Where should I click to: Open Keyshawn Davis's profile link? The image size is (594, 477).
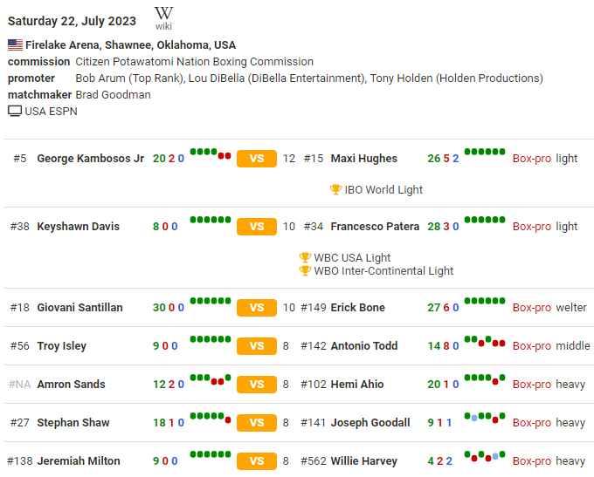tap(79, 227)
